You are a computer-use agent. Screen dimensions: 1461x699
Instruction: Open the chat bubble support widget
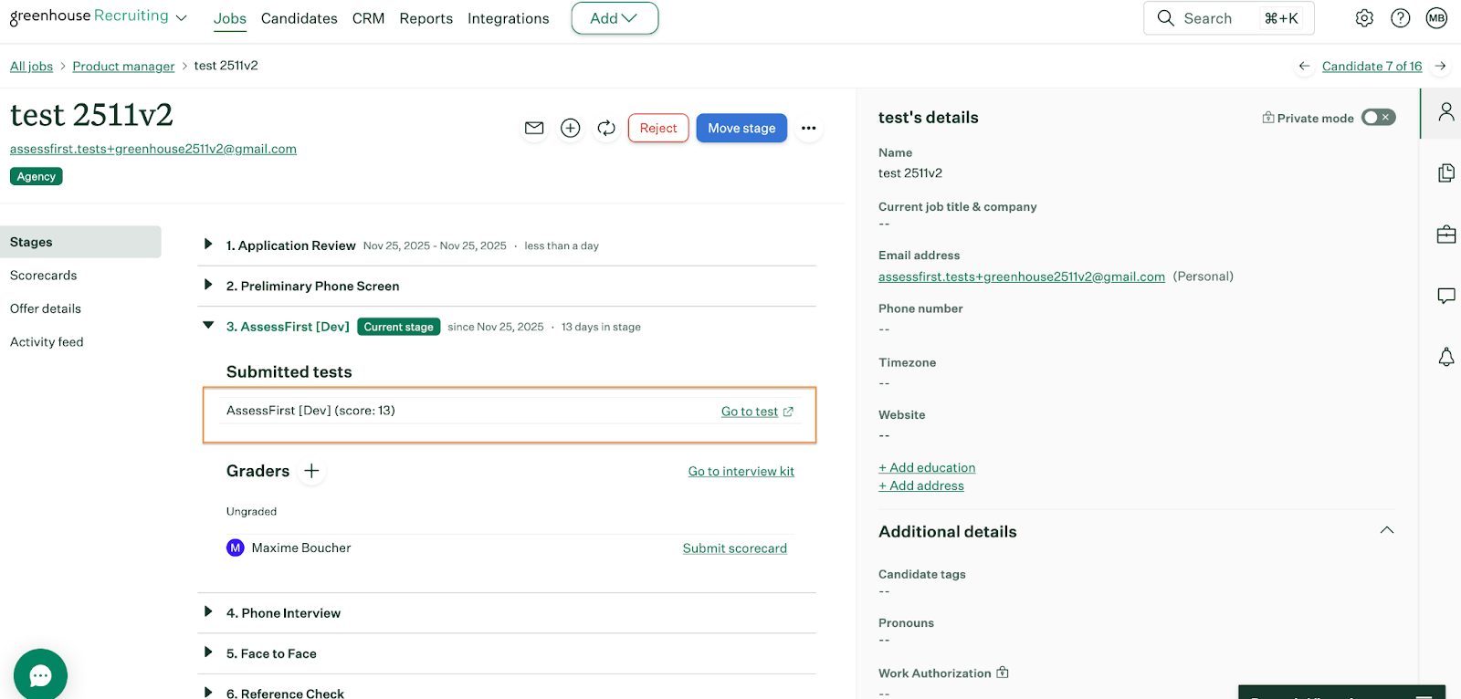40,675
